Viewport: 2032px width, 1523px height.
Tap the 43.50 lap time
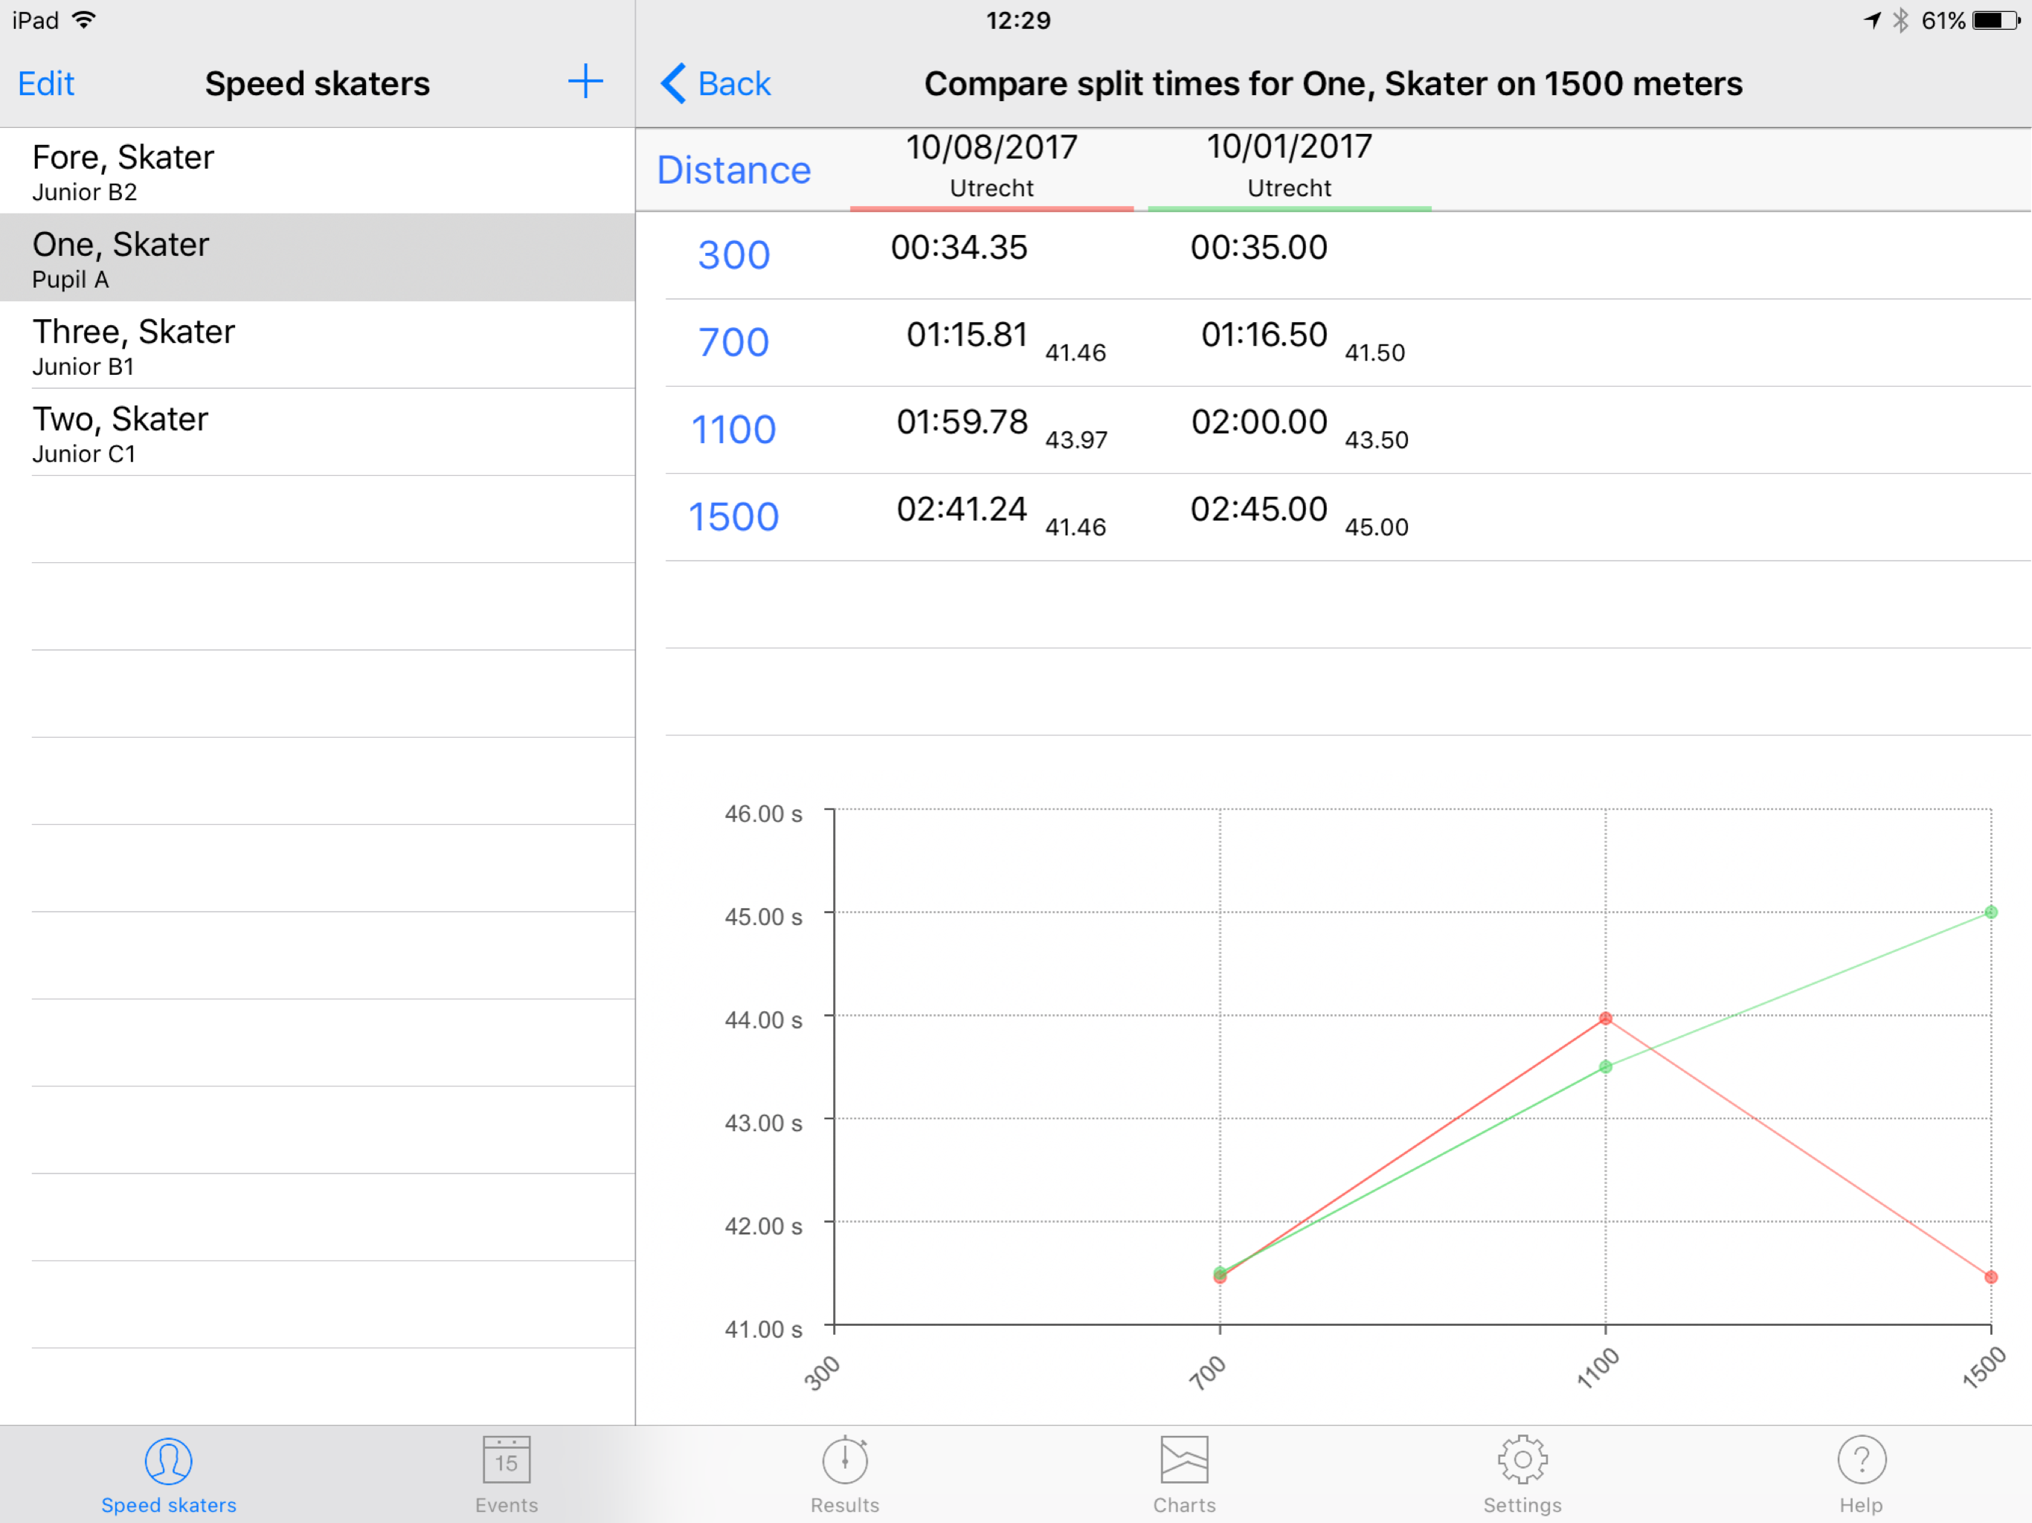click(x=1376, y=440)
